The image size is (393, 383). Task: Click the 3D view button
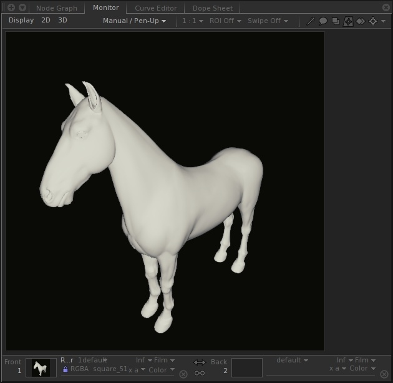coord(62,21)
